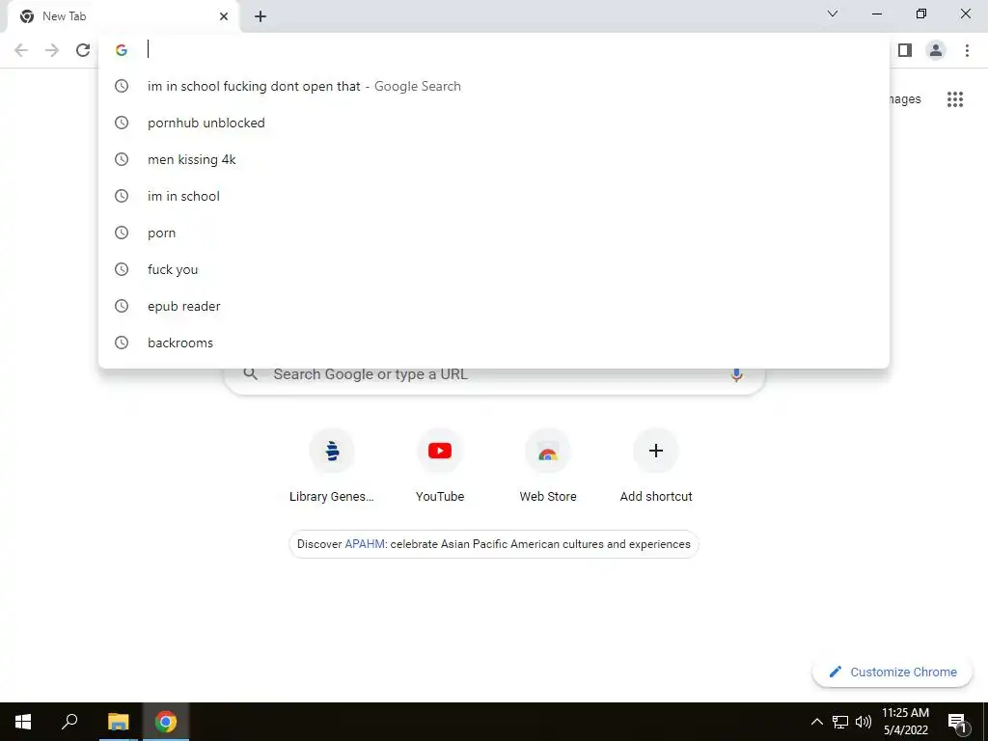Open the network status tray icon

tap(840, 722)
